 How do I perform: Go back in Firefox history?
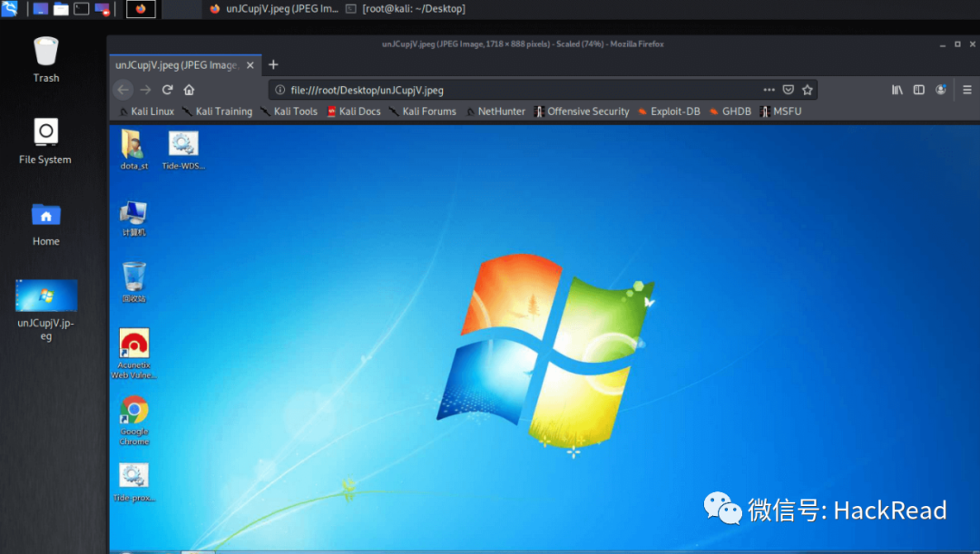[123, 90]
